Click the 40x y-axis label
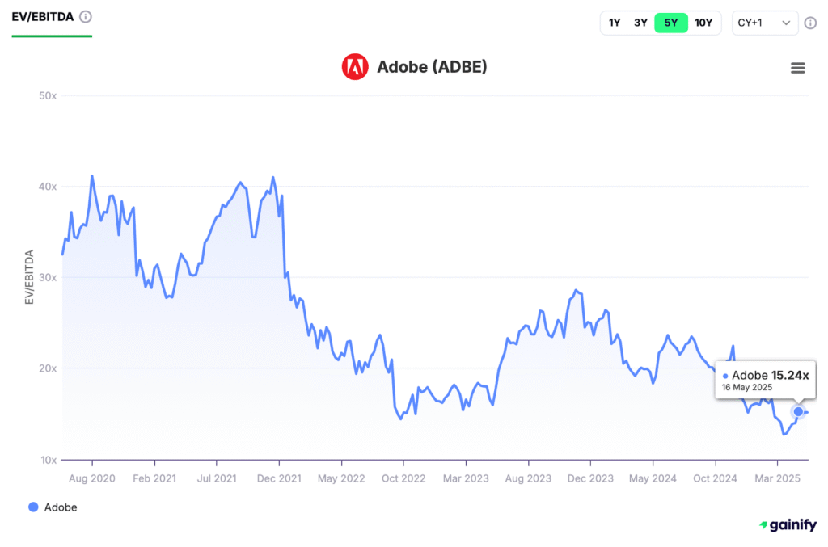This screenshot has height=547, width=828. pyautogui.click(x=48, y=186)
